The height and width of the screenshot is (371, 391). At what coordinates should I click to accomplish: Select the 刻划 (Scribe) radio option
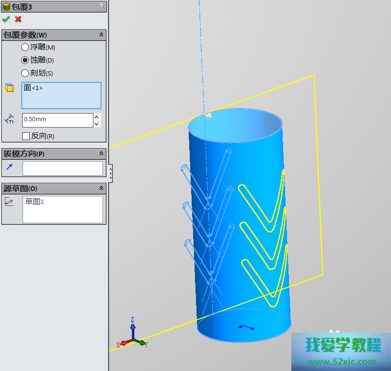click(25, 73)
